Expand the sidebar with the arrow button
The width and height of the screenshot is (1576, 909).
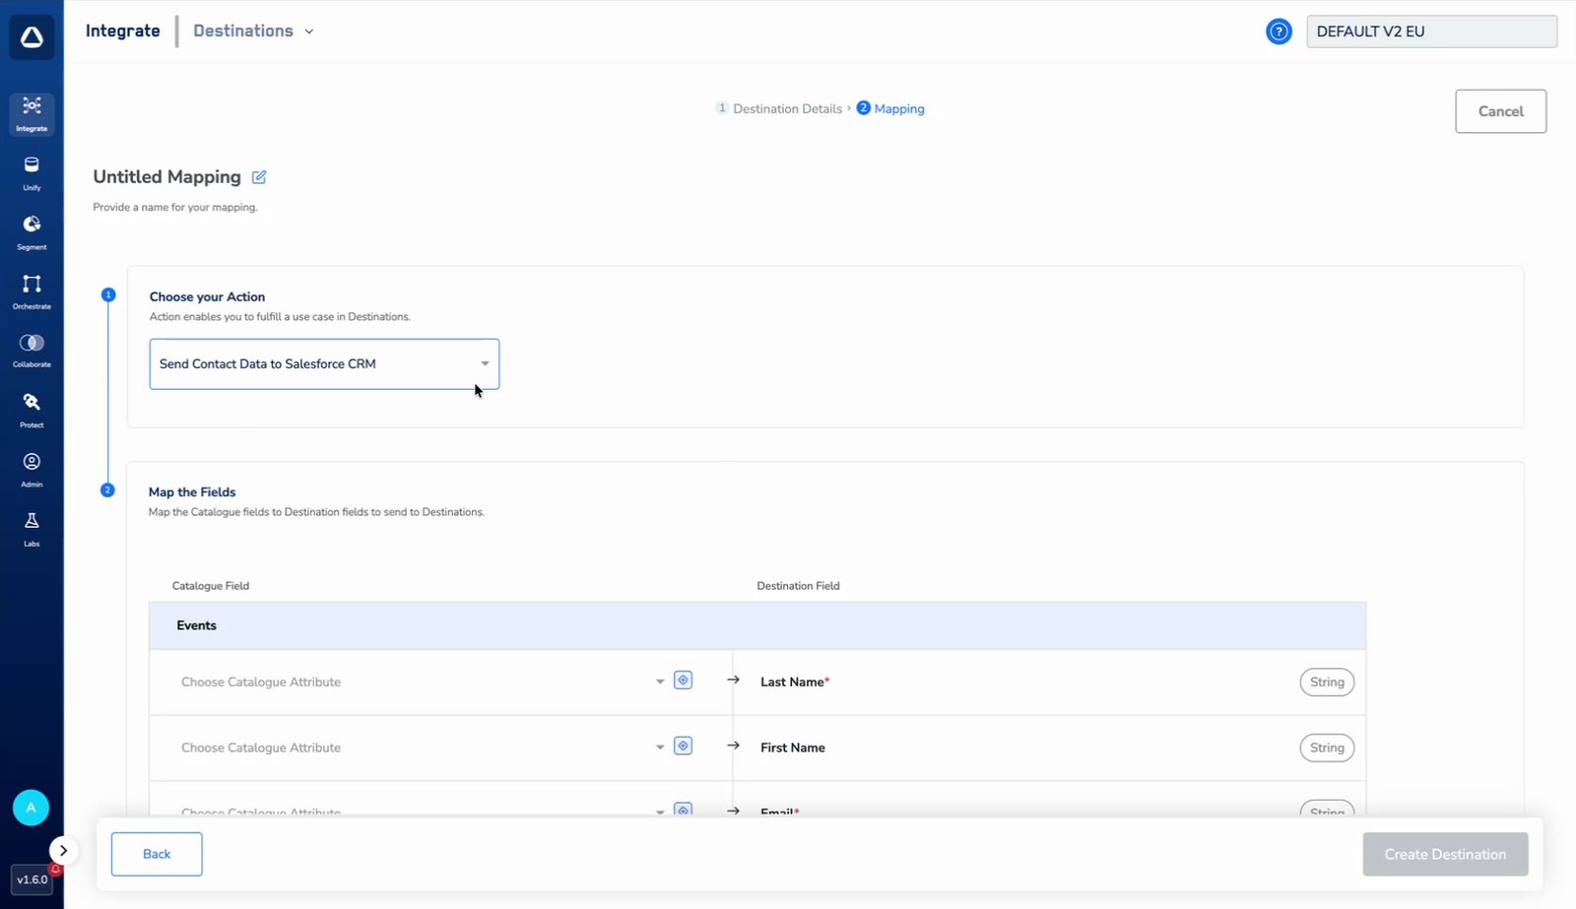pos(63,850)
